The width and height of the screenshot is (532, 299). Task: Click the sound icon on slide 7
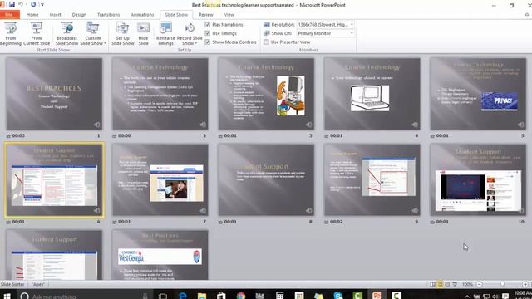(x=203, y=211)
